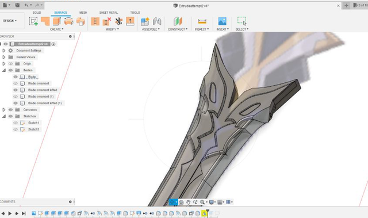
Task: Open the DESIGN workspace dropdown
Action: (x=10, y=21)
